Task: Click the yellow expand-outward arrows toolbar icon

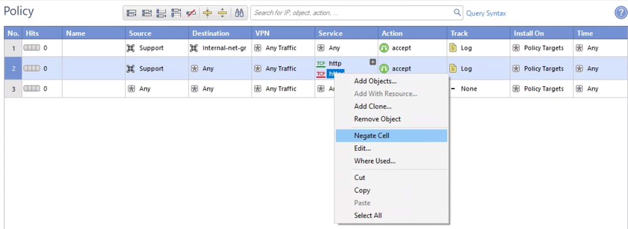Action: pyautogui.click(x=223, y=13)
